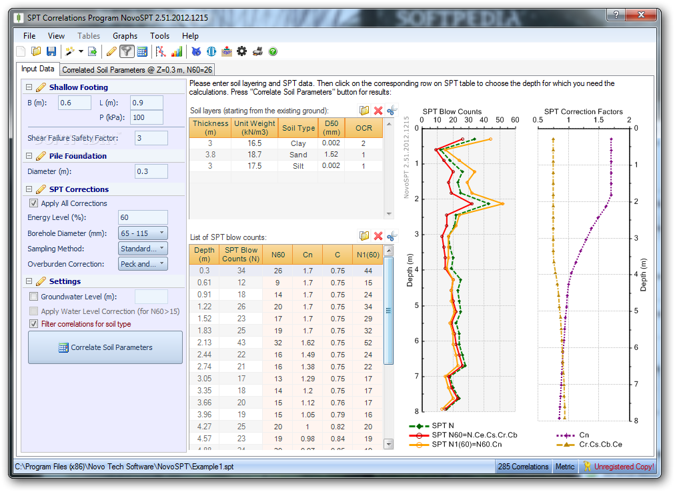Viewport: 675px width, 492px height.
Task: Click the colored bar chart toolbar icon
Action: pyautogui.click(x=177, y=51)
